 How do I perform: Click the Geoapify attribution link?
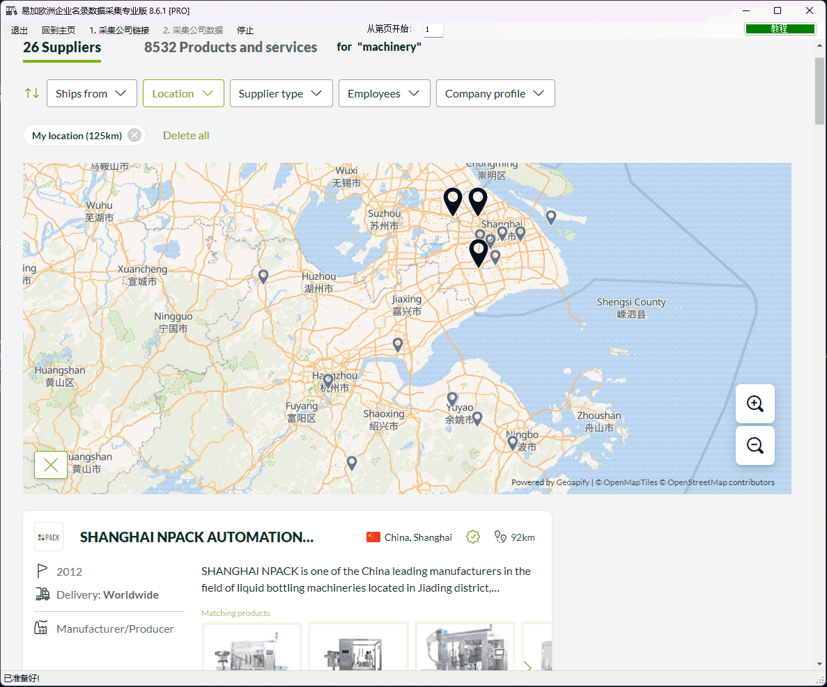[573, 482]
